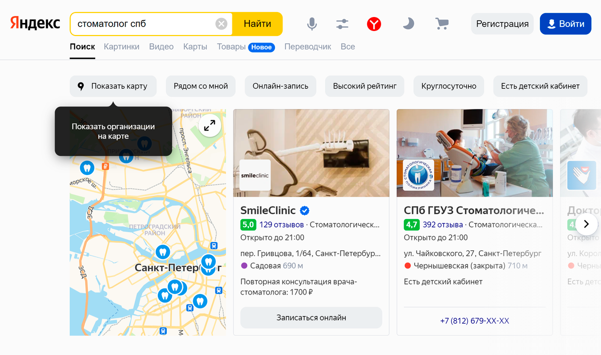Select the tooth pin in Петроградский район

pyautogui.click(x=162, y=251)
